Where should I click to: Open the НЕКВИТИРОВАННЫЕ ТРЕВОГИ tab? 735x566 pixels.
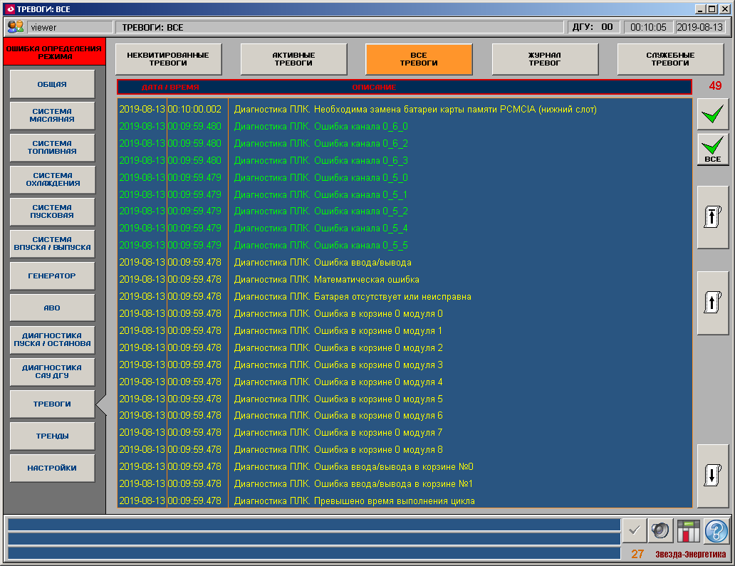[x=168, y=59]
